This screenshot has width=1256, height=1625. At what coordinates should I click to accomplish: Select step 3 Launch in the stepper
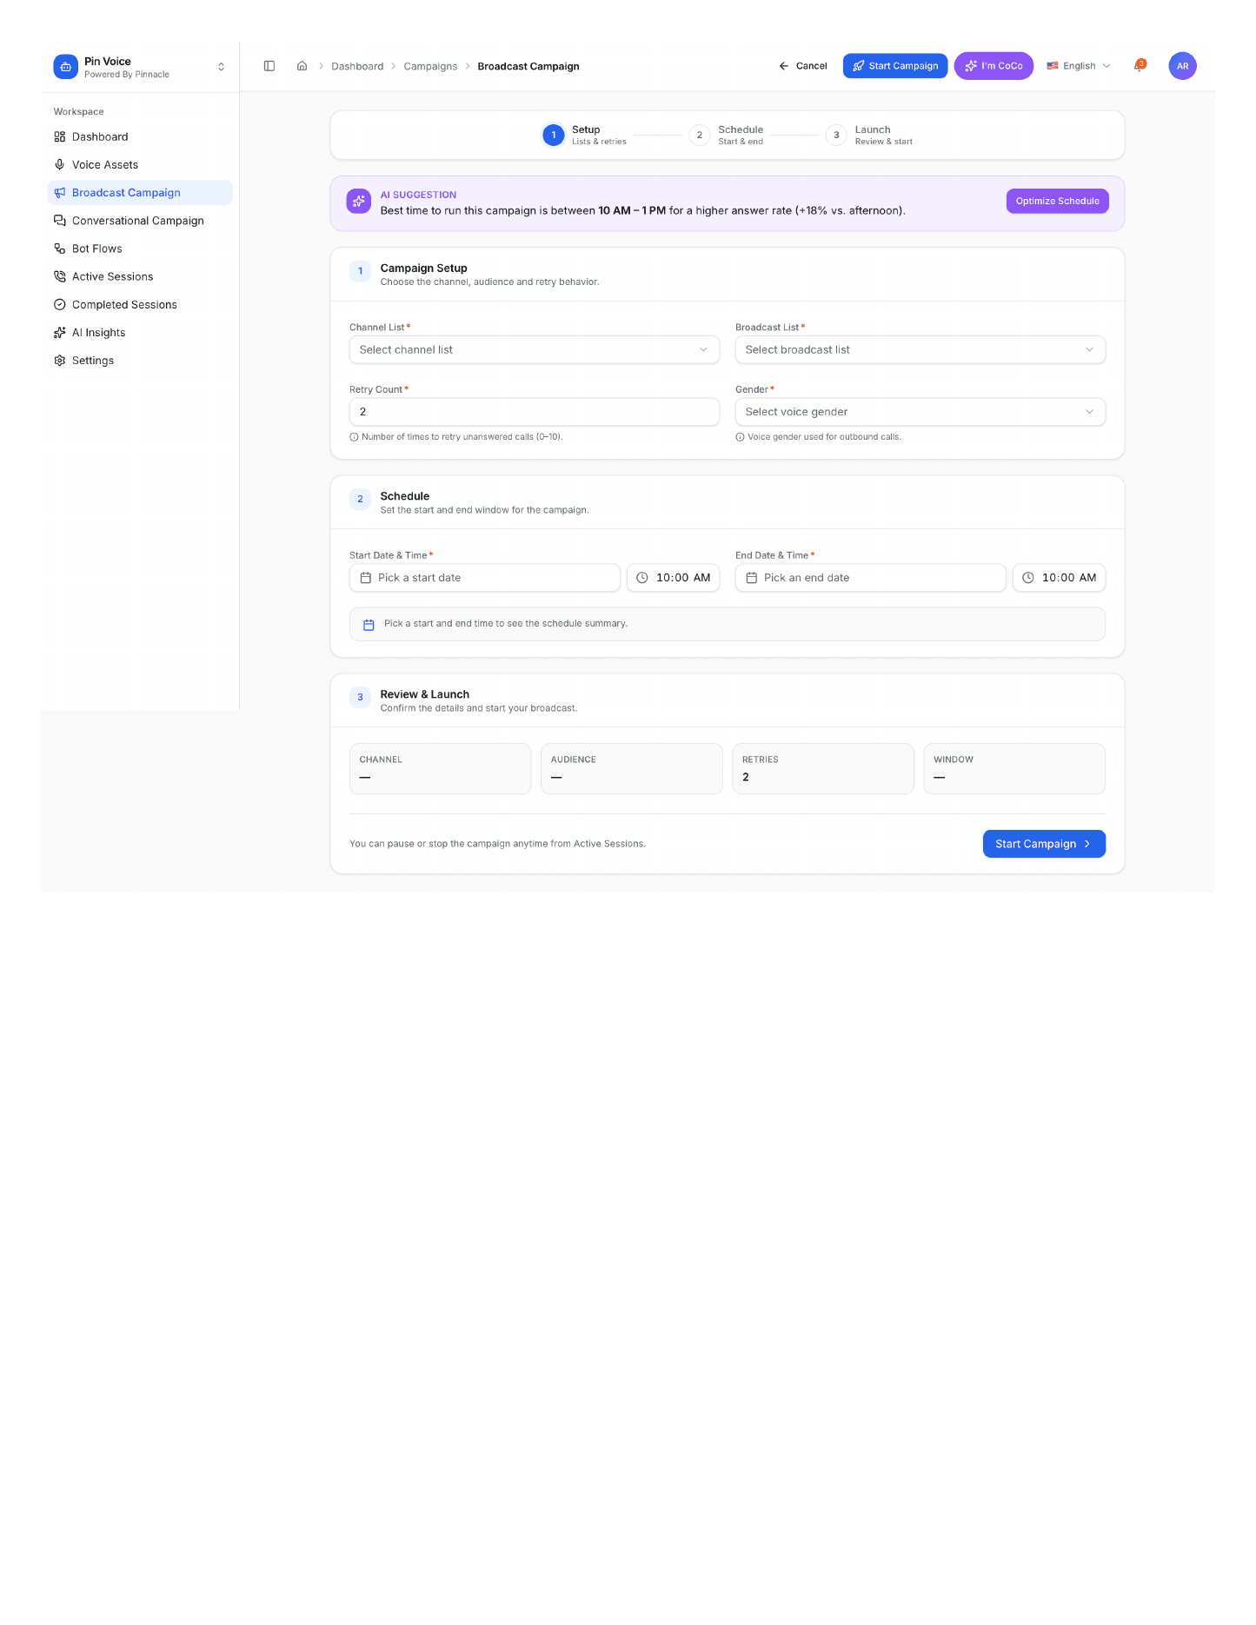869,135
